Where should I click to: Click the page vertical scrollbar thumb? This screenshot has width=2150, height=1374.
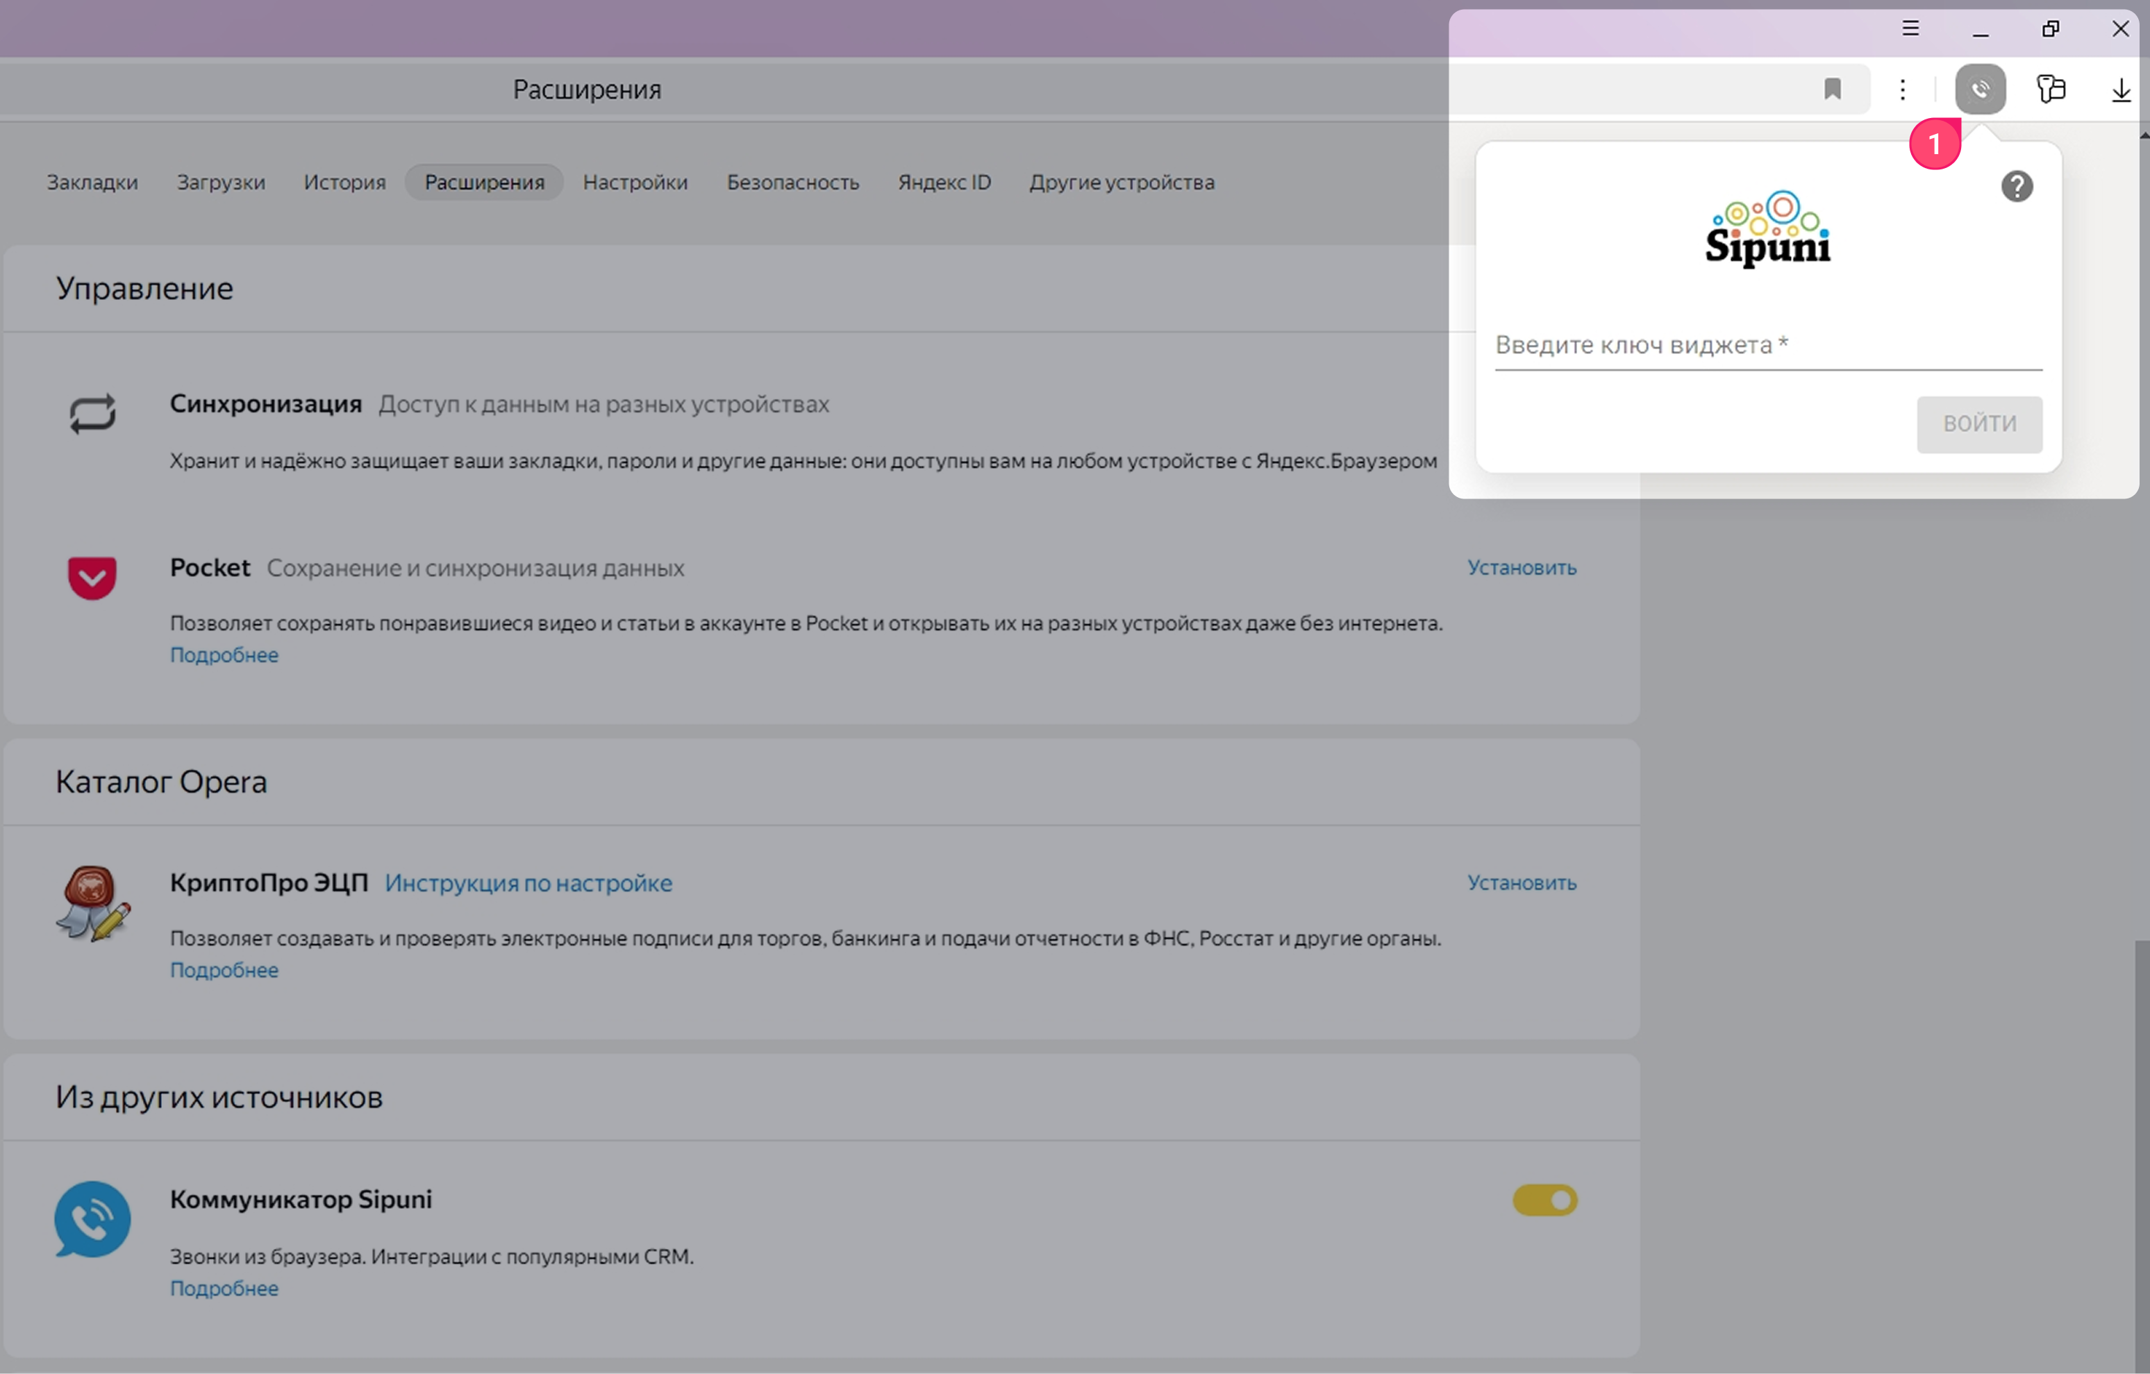tap(2143, 1156)
